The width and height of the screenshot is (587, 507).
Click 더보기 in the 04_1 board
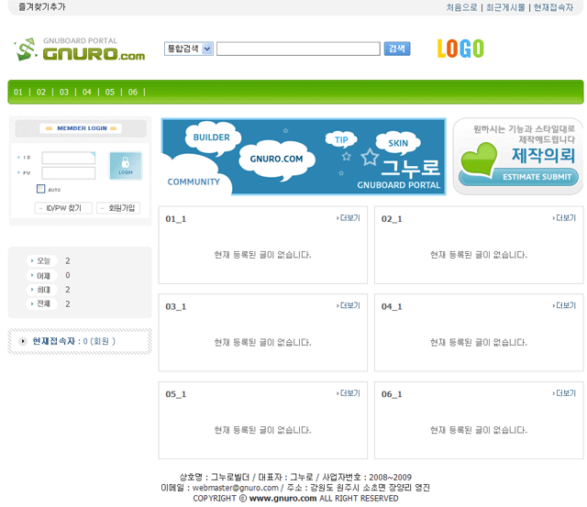tap(564, 305)
